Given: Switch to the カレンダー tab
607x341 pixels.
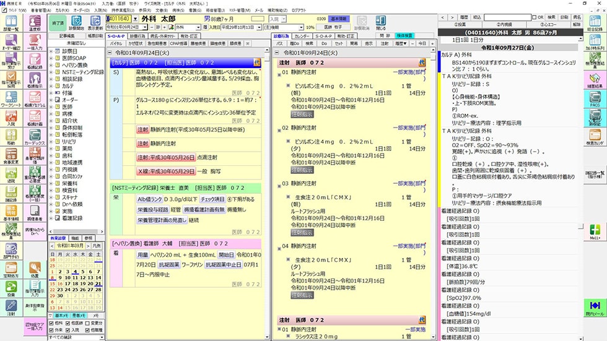Looking at the screenshot, I should click(302, 36).
